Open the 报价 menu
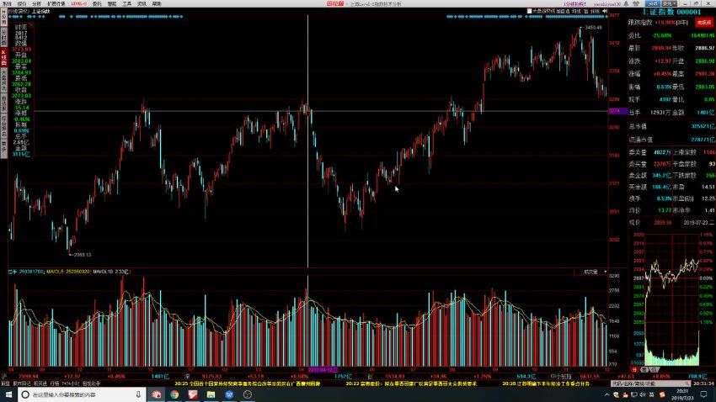 pos(22,3)
